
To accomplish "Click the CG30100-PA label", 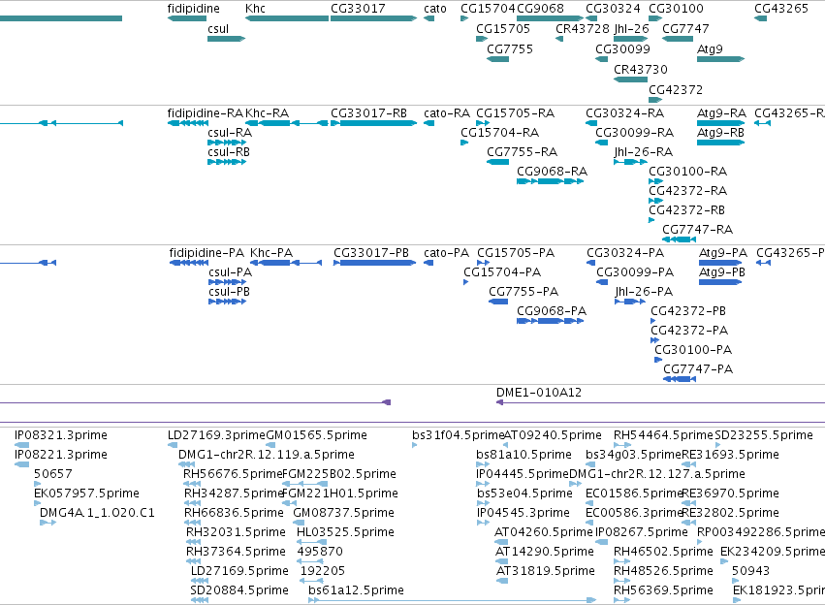I will coord(693,350).
